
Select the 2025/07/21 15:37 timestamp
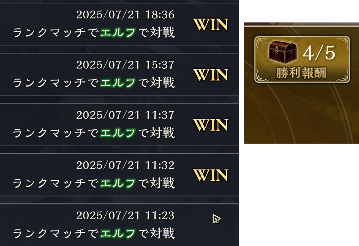[x=125, y=65]
